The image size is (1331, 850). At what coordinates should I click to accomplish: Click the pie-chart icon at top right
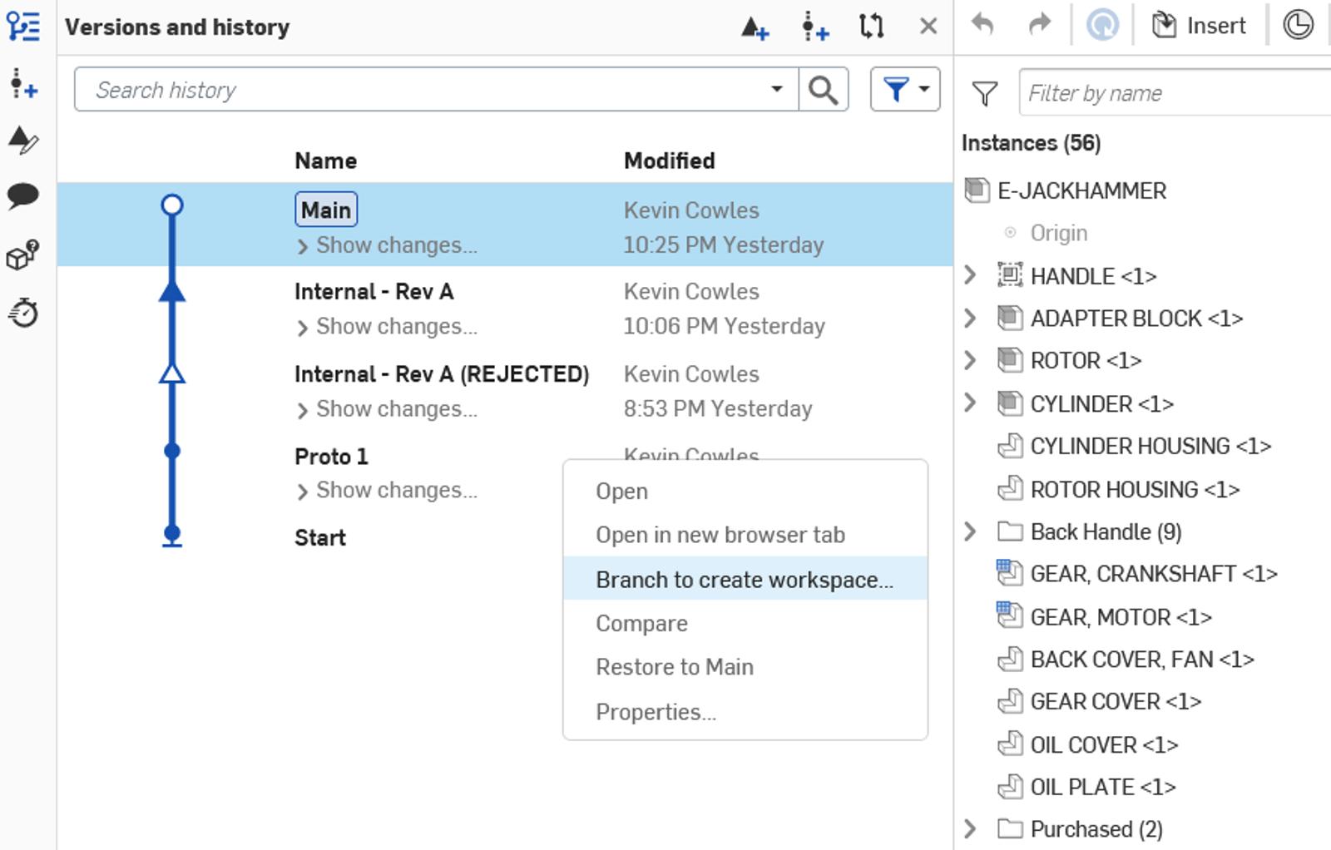pos(1298,25)
